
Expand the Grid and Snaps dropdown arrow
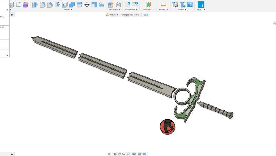(x=142, y=154)
